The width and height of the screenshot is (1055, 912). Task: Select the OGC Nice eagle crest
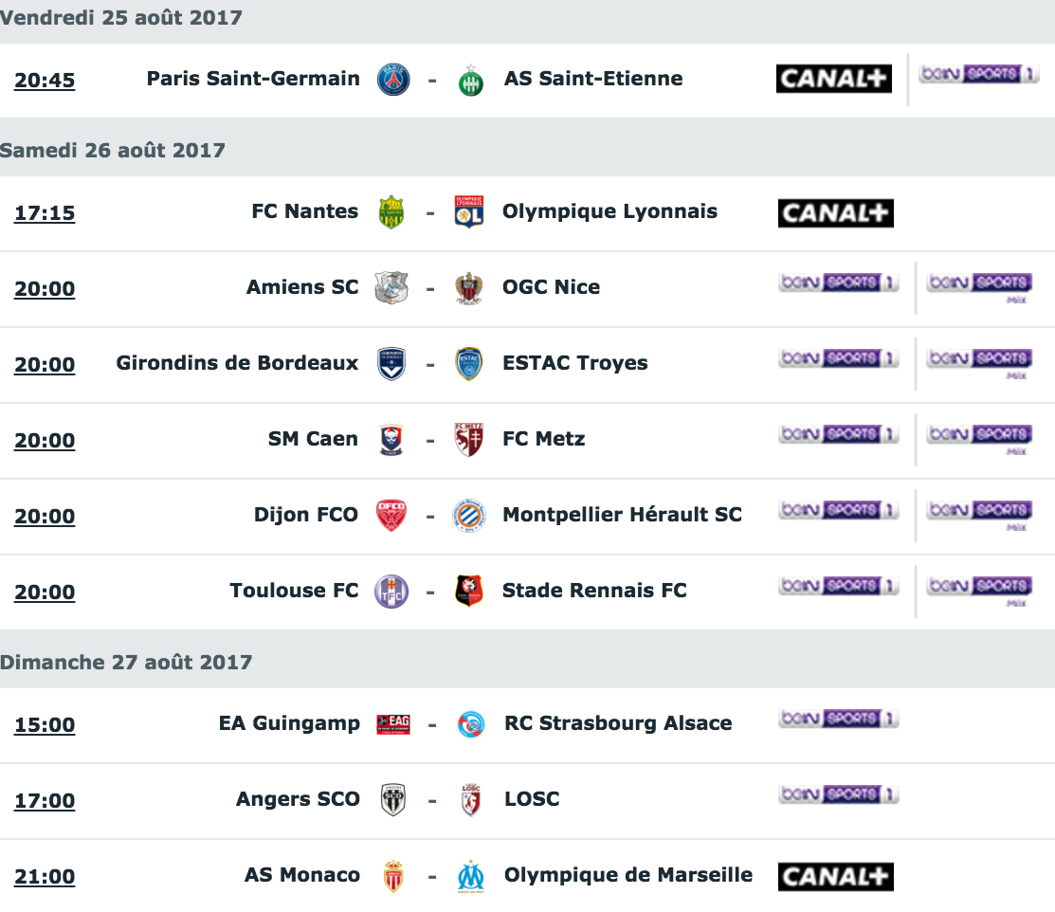tap(469, 289)
